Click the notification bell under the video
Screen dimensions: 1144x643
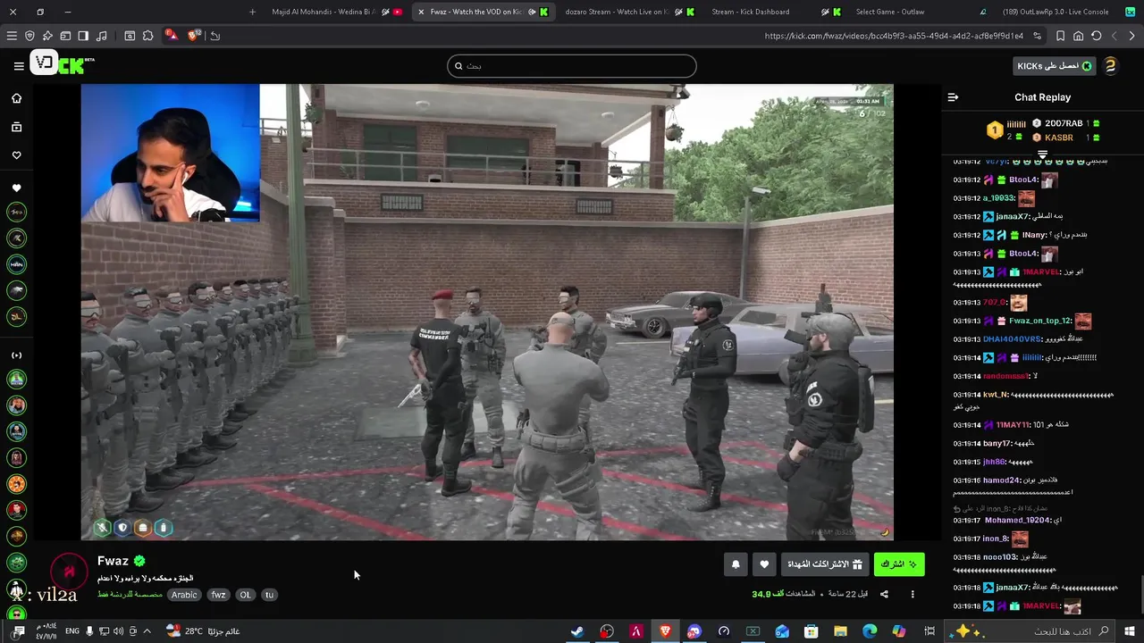coord(736,564)
